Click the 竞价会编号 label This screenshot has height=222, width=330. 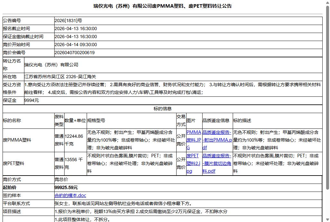[x=14, y=53]
